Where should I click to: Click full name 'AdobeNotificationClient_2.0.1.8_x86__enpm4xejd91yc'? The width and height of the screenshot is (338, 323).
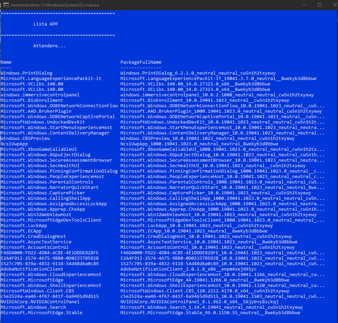coord(189,269)
